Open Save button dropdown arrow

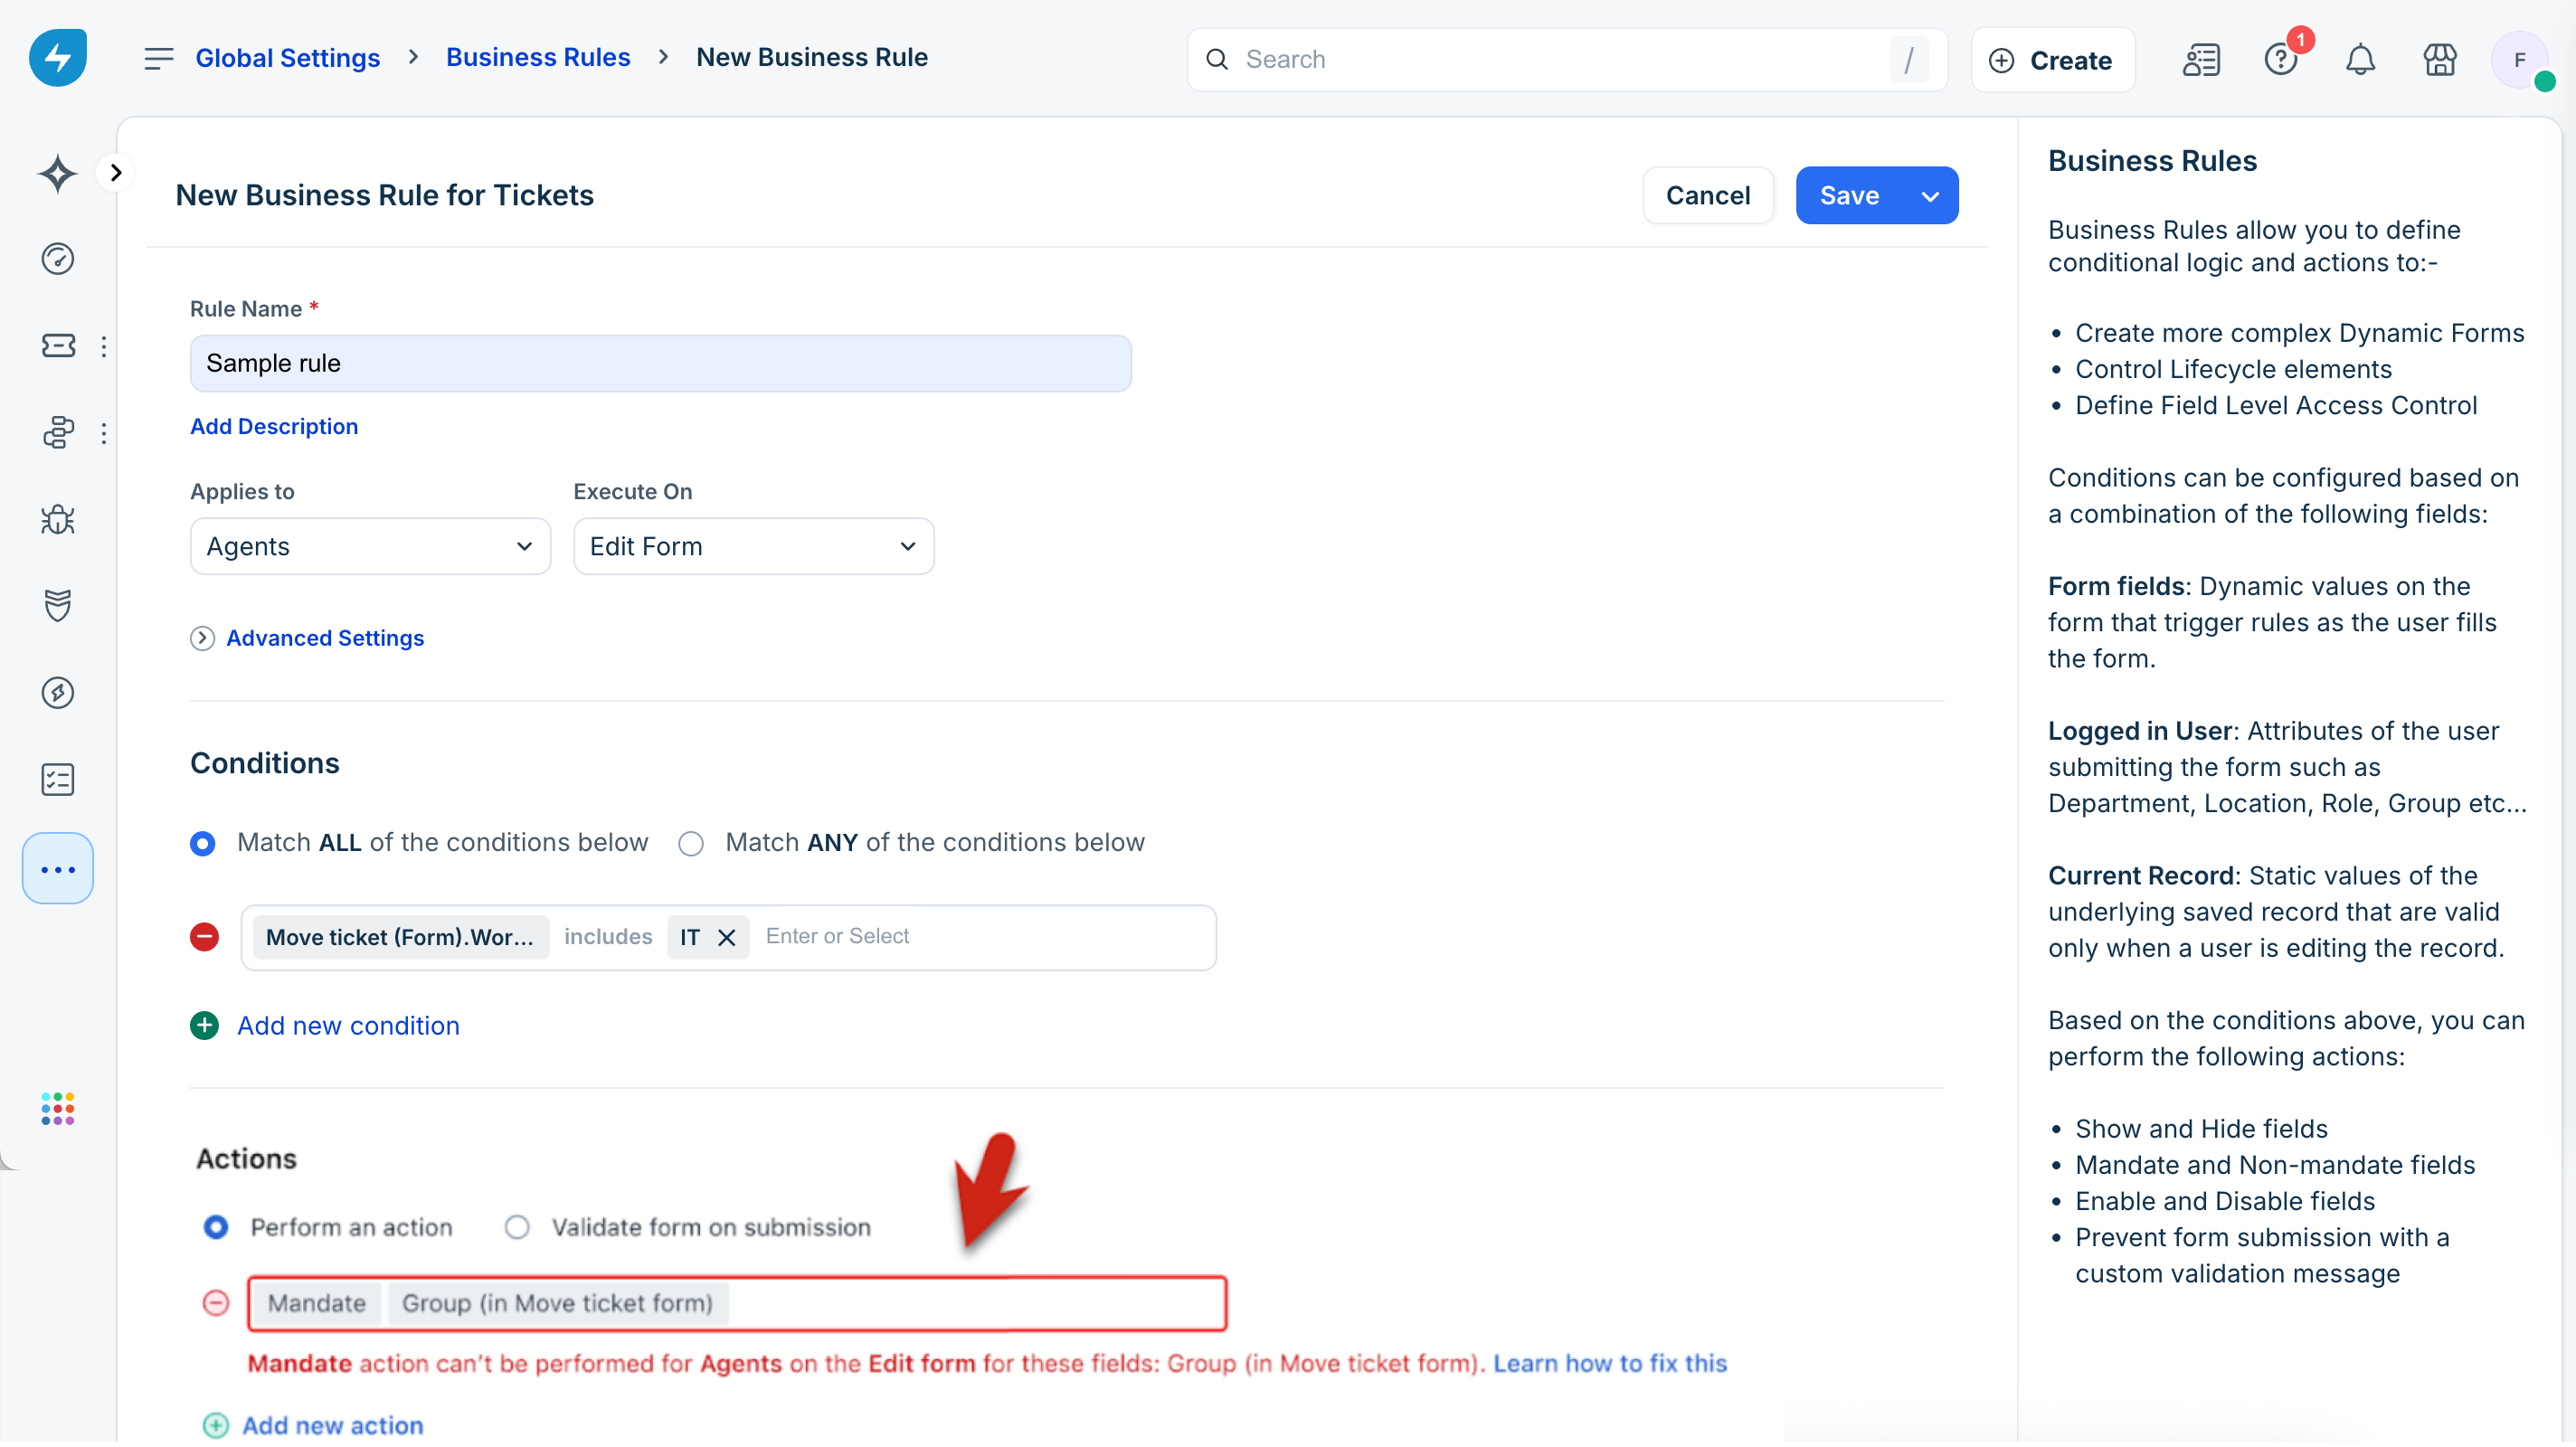click(x=1930, y=196)
